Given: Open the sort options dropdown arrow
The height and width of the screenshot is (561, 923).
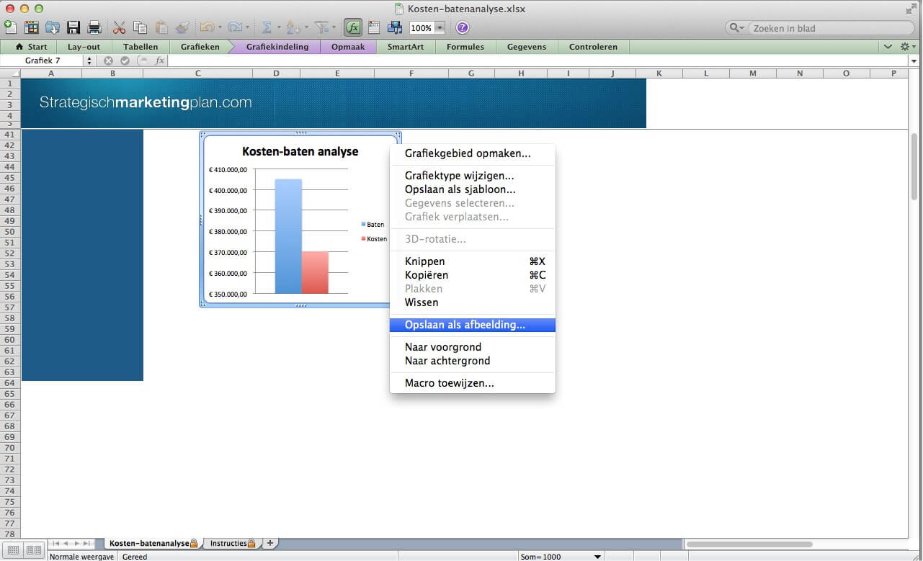Looking at the screenshot, I should pos(306,27).
